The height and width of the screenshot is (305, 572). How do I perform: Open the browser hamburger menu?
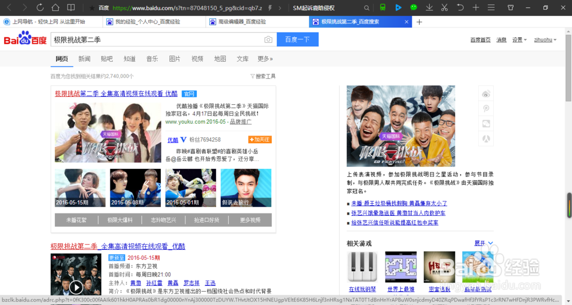(x=491, y=7)
